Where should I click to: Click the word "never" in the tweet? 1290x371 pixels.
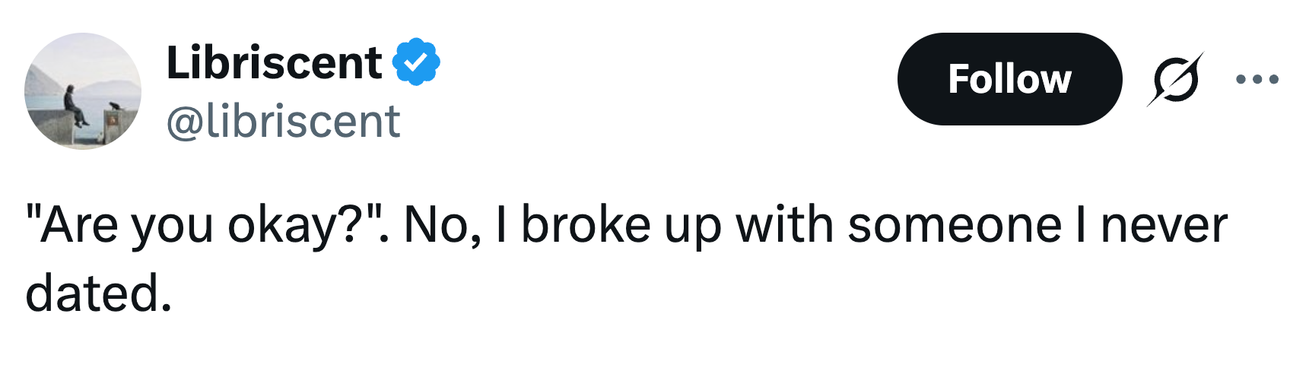(1163, 226)
